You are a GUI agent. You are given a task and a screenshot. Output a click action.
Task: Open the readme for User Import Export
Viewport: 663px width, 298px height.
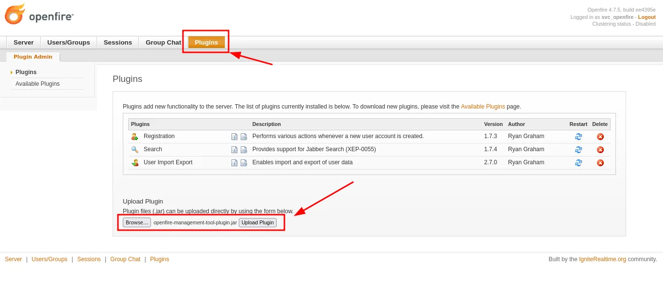point(234,163)
